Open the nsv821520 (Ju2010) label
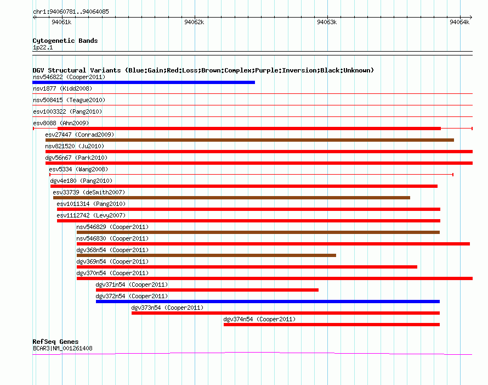 pyautogui.click(x=75, y=146)
